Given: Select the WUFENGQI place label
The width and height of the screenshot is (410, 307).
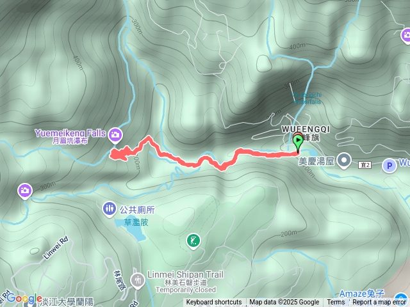Looking at the screenshot, I should pyautogui.click(x=306, y=129).
